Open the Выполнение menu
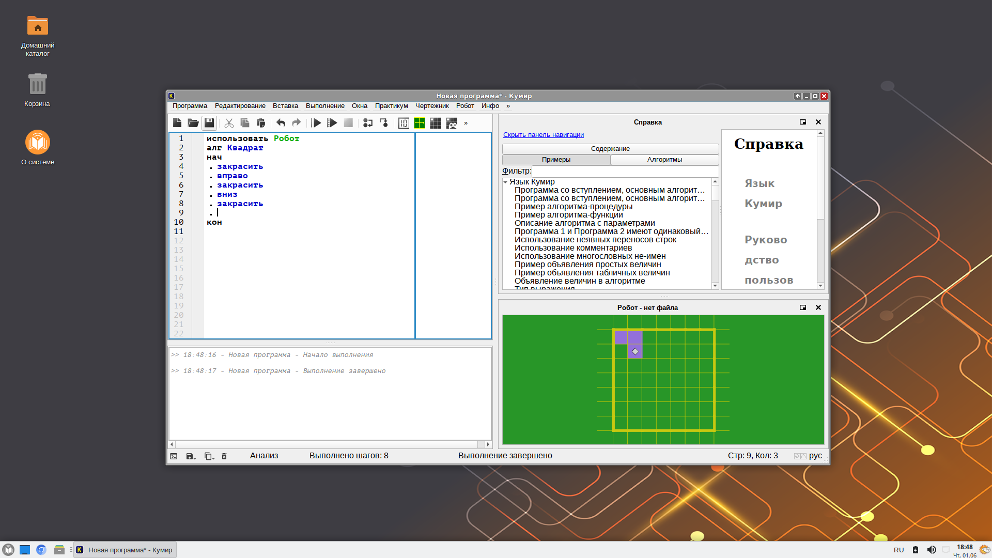 pos(325,106)
